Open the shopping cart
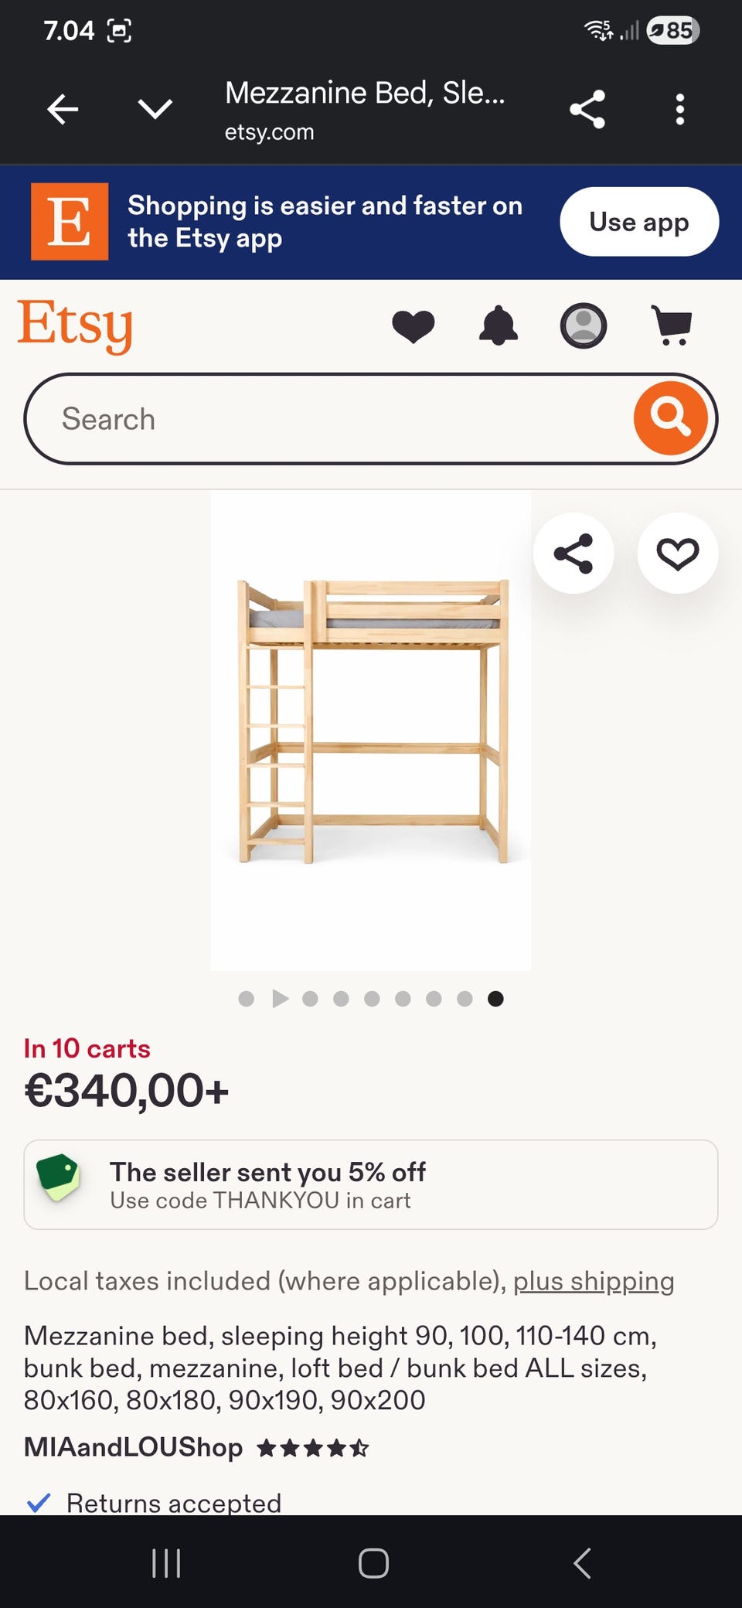Screen dimensions: 742x1608 click(671, 325)
